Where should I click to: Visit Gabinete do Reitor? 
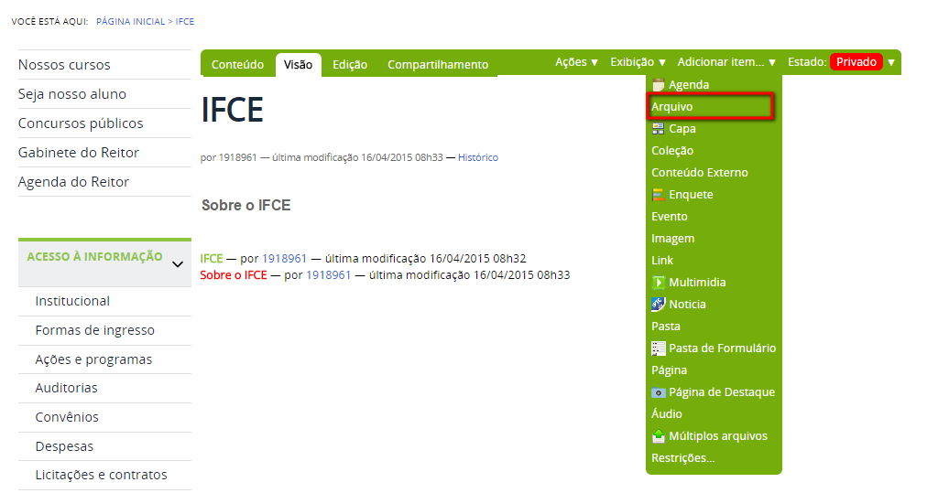pos(79,153)
